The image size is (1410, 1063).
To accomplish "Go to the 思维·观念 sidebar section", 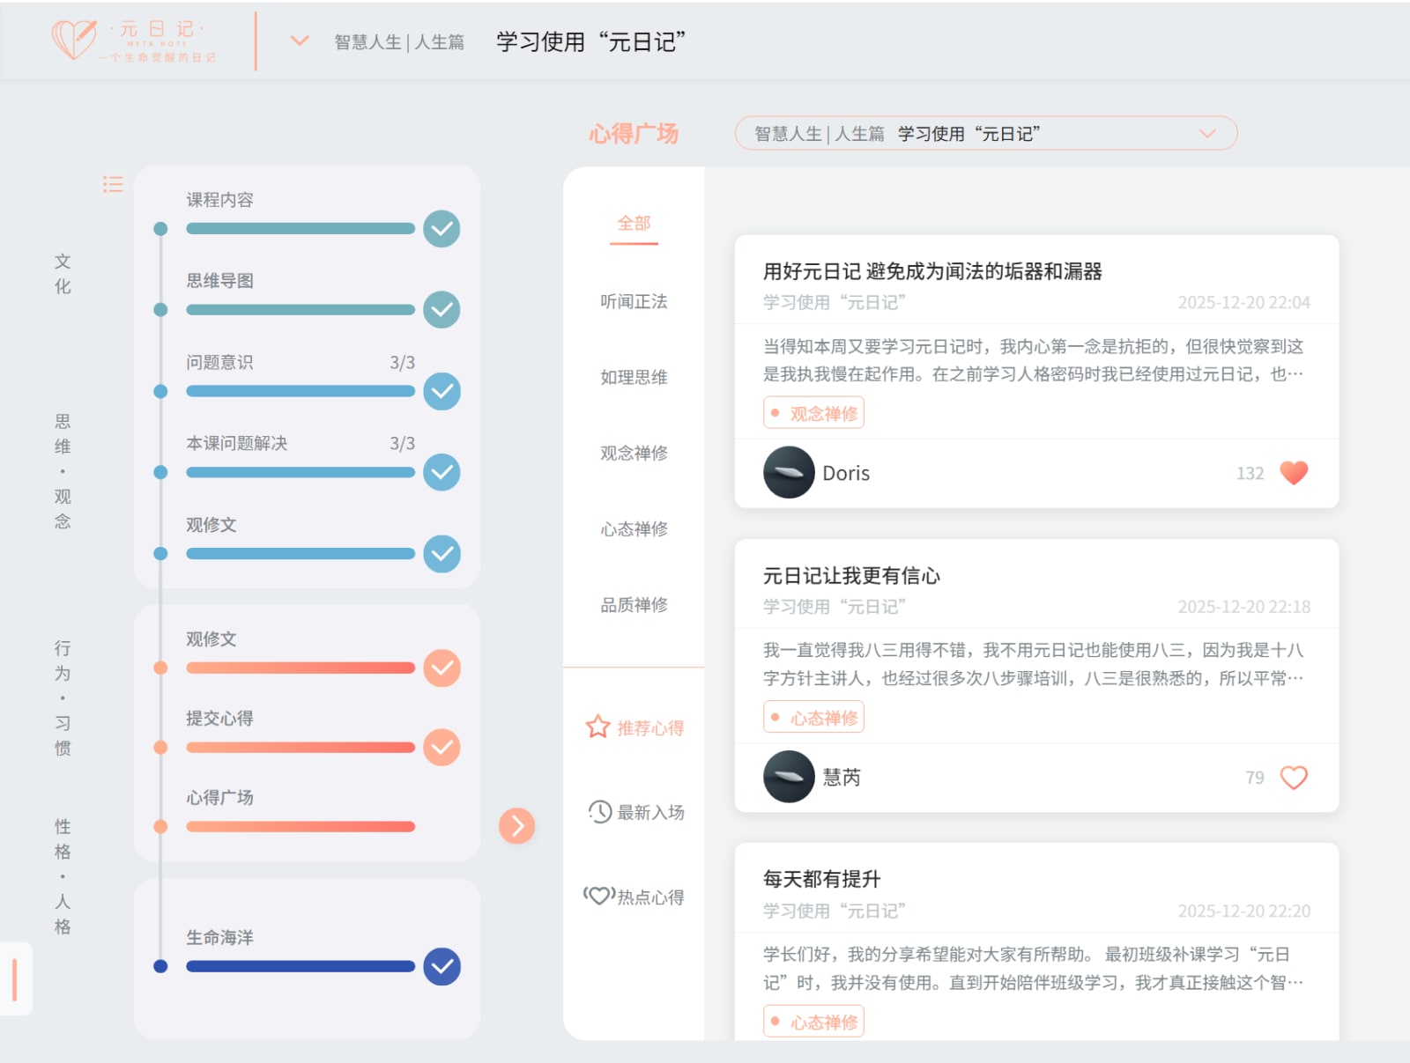I will pyautogui.click(x=63, y=471).
